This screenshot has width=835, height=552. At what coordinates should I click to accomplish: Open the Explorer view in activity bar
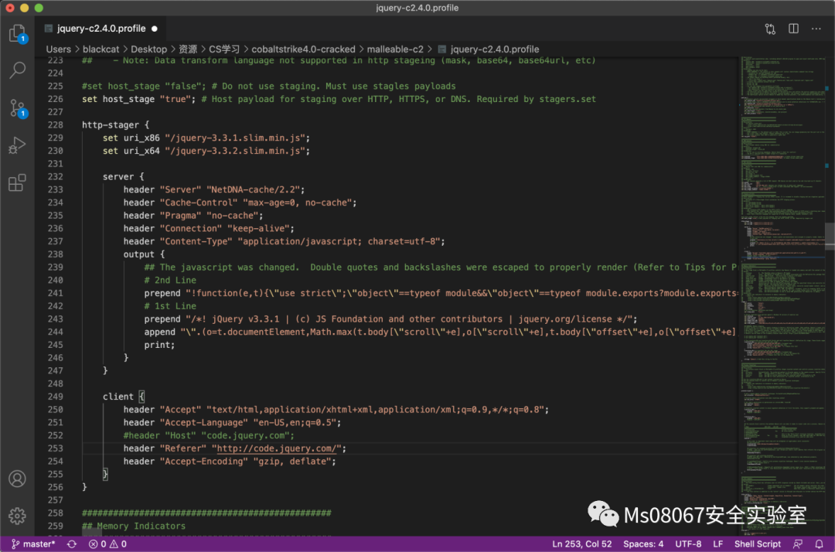[x=18, y=33]
